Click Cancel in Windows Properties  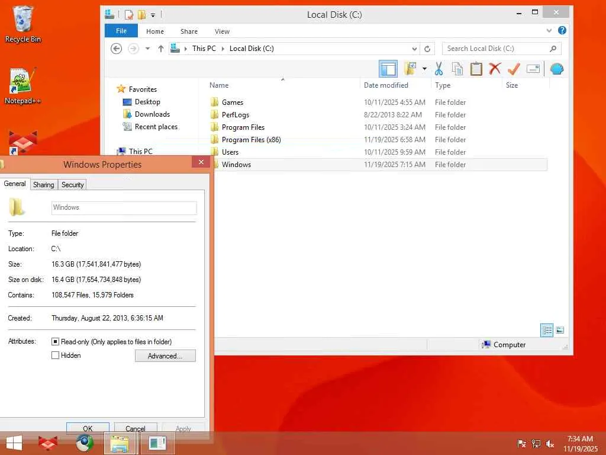tap(136, 428)
